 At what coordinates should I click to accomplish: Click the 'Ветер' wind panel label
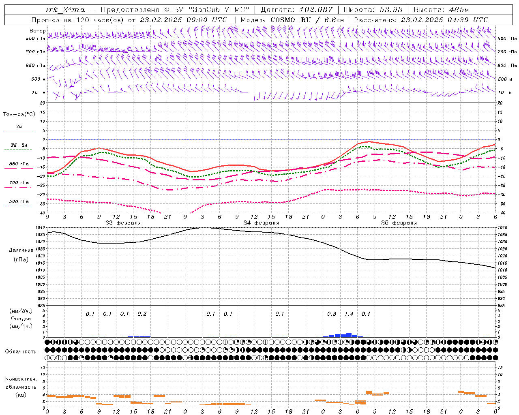(37, 31)
